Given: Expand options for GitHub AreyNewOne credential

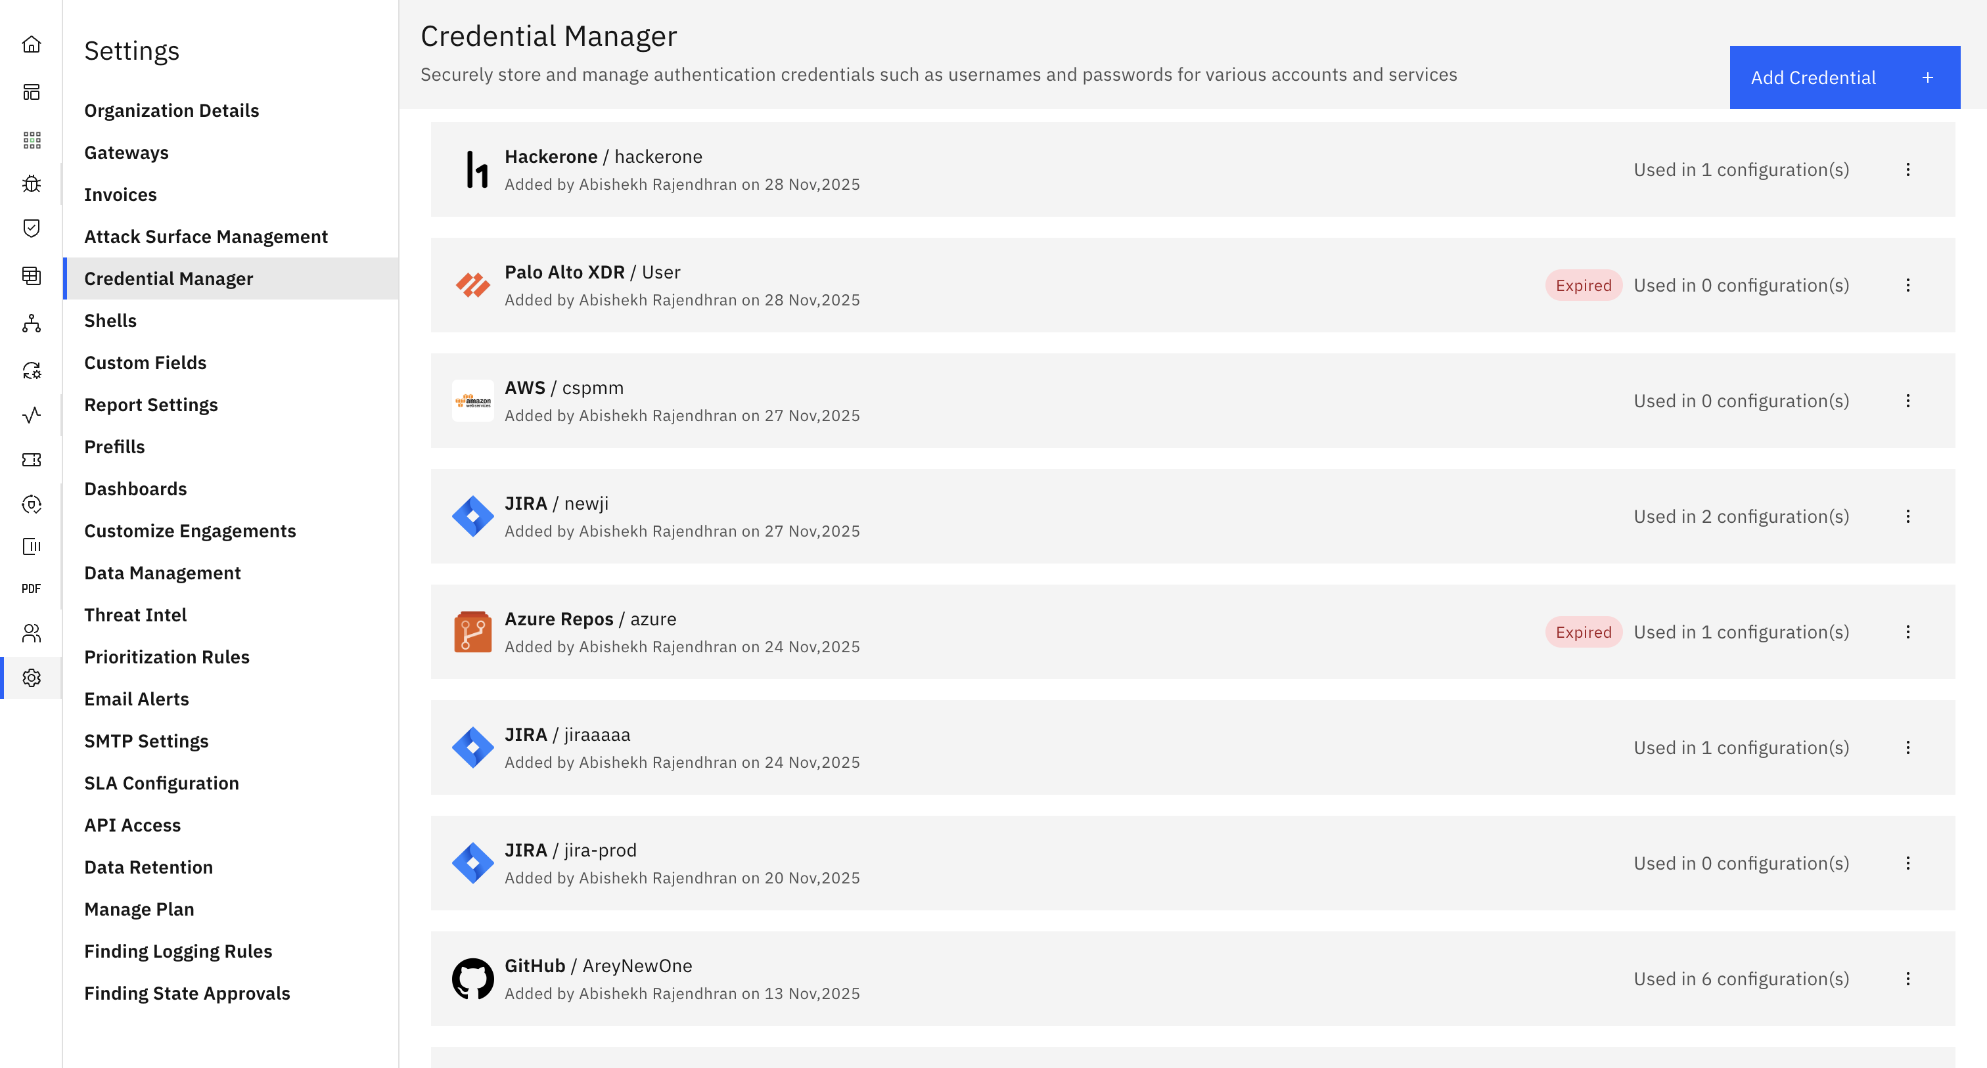Looking at the screenshot, I should (1907, 979).
